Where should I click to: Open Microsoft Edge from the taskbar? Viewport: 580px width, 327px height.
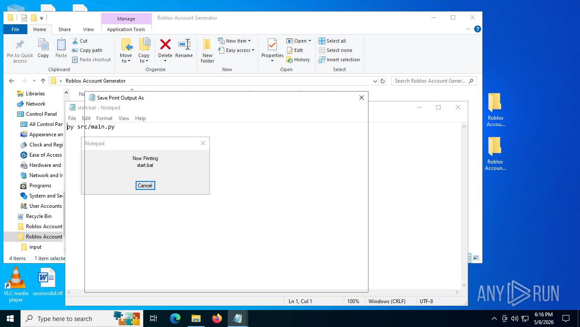point(175,318)
